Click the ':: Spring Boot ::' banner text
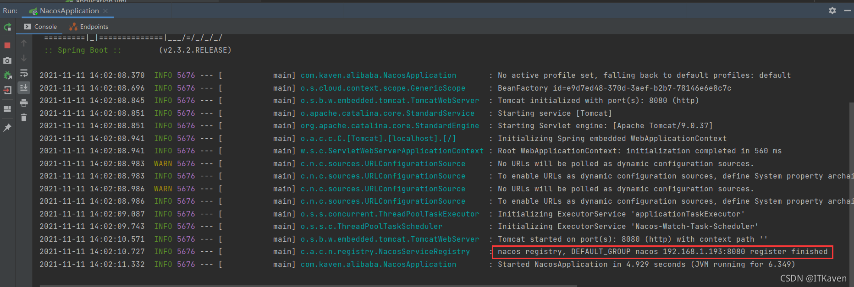 click(83, 50)
